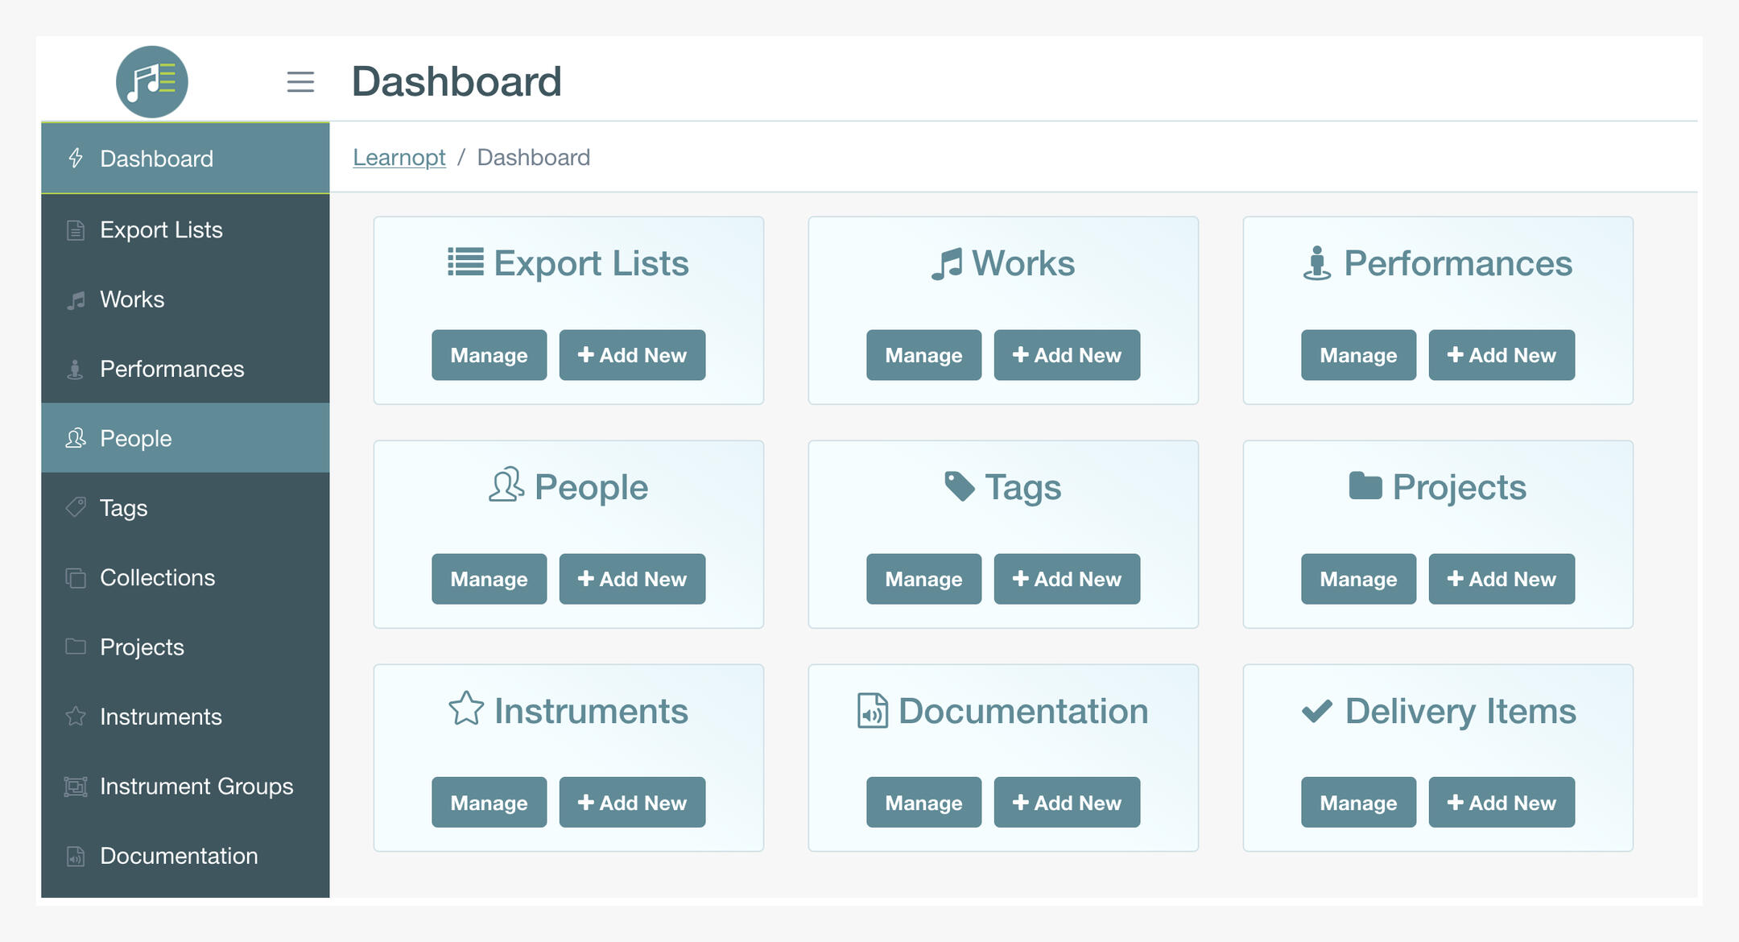The height and width of the screenshot is (942, 1739).
Task: Click Manage on the Delivery Items card
Action: [x=1358, y=802]
